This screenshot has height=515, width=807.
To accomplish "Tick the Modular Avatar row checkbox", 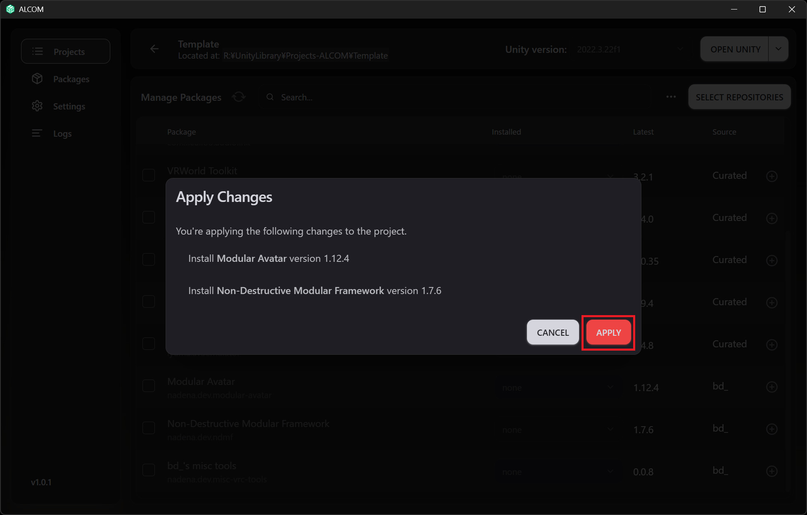I will click(x=149, y=386).
